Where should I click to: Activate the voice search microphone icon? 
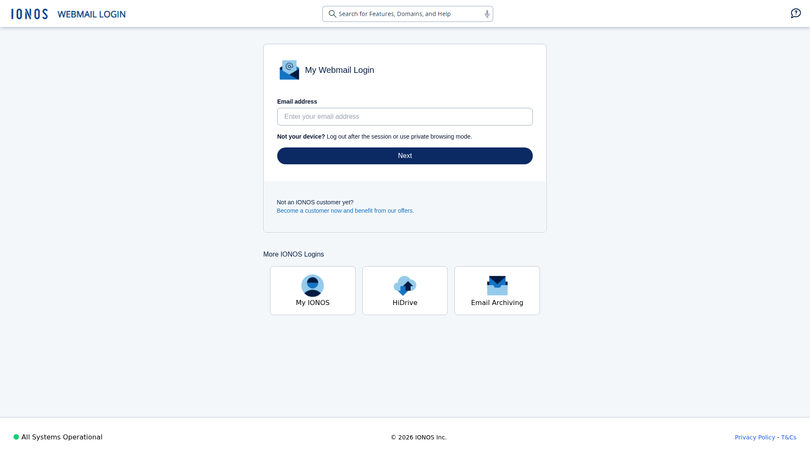point(487,14)
